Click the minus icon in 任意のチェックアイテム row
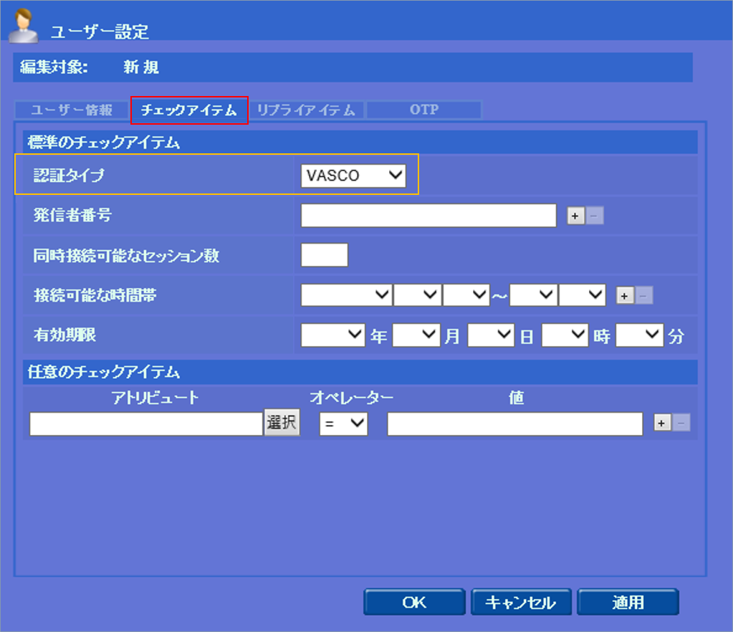The image size is (733, 632). click(x=681, y=423)
